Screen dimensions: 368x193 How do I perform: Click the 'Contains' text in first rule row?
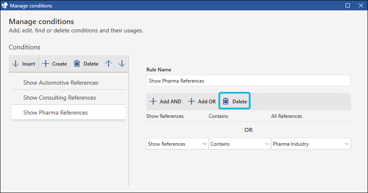(x=218, y=116)
